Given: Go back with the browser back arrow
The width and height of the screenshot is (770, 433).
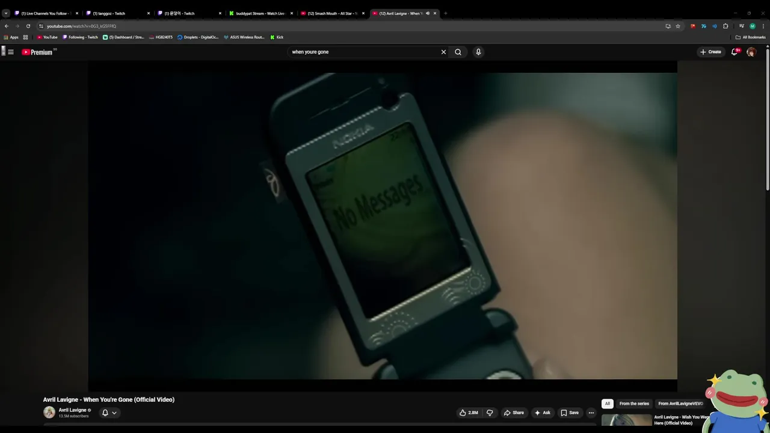Looking at the screenshot, I should click(x=6, y=26).
